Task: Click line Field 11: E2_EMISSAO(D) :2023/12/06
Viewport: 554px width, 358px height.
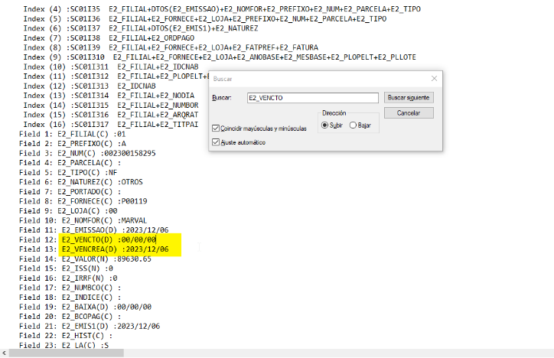Action: point(94,230)
